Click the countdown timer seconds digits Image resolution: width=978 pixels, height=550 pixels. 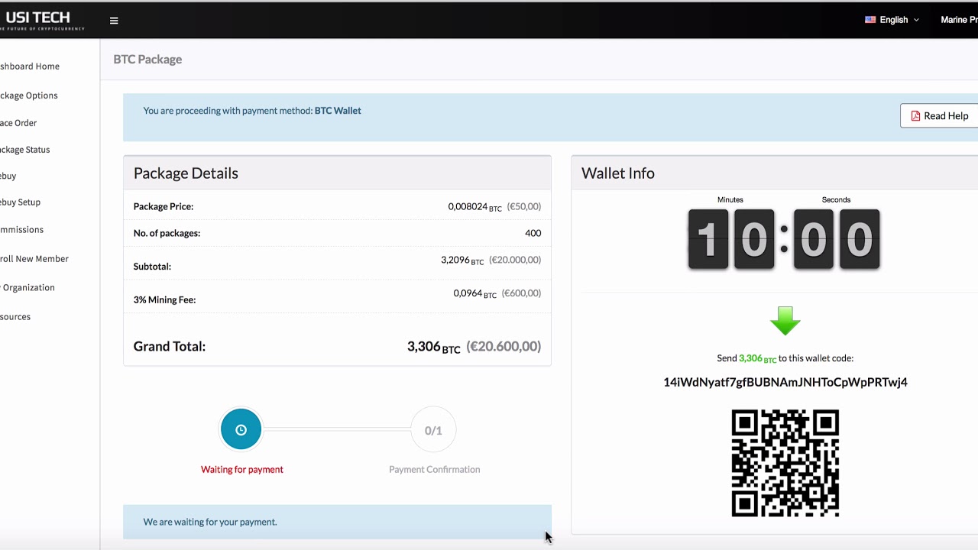[x=837, y=239]
